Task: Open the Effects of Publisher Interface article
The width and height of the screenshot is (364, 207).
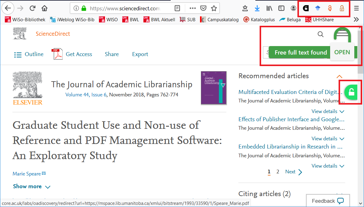Action: (x=291, y=119)
